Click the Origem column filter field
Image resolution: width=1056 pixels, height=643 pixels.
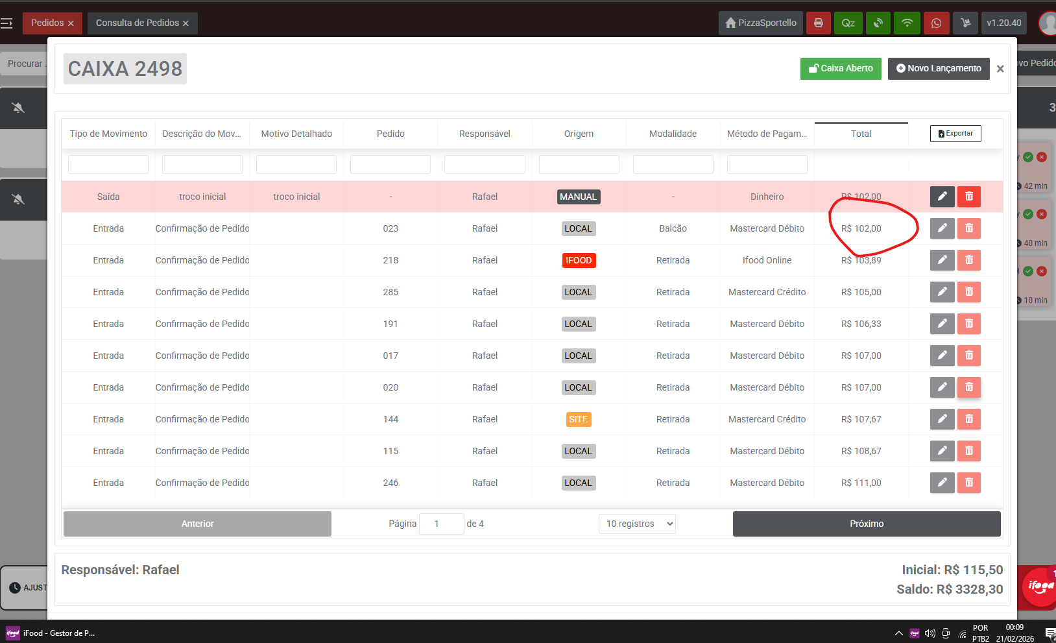point(579,165)
